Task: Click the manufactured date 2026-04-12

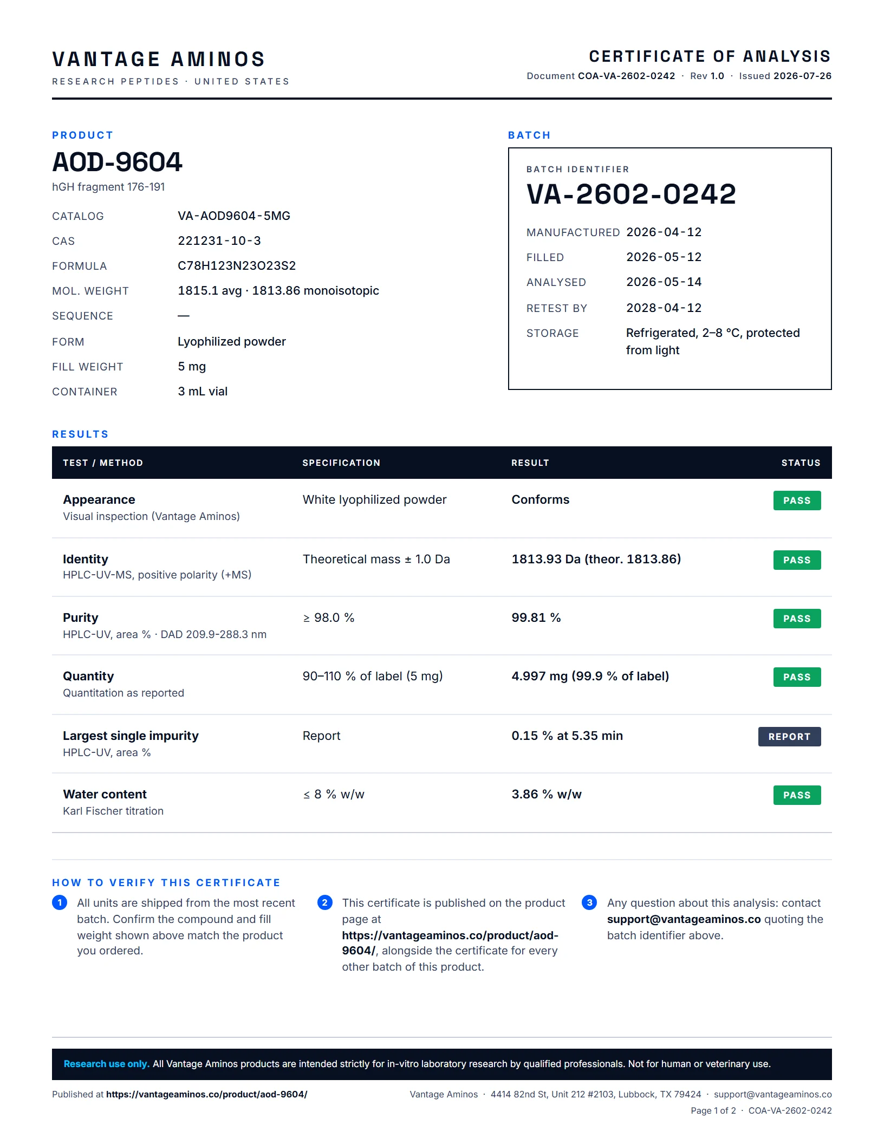Action: (664, 232)
